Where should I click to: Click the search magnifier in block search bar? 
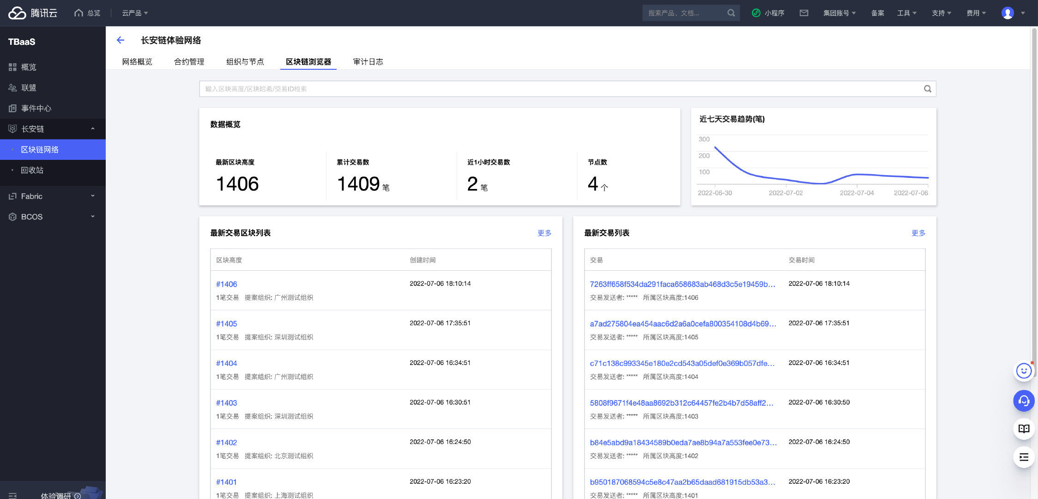(927, 89)
